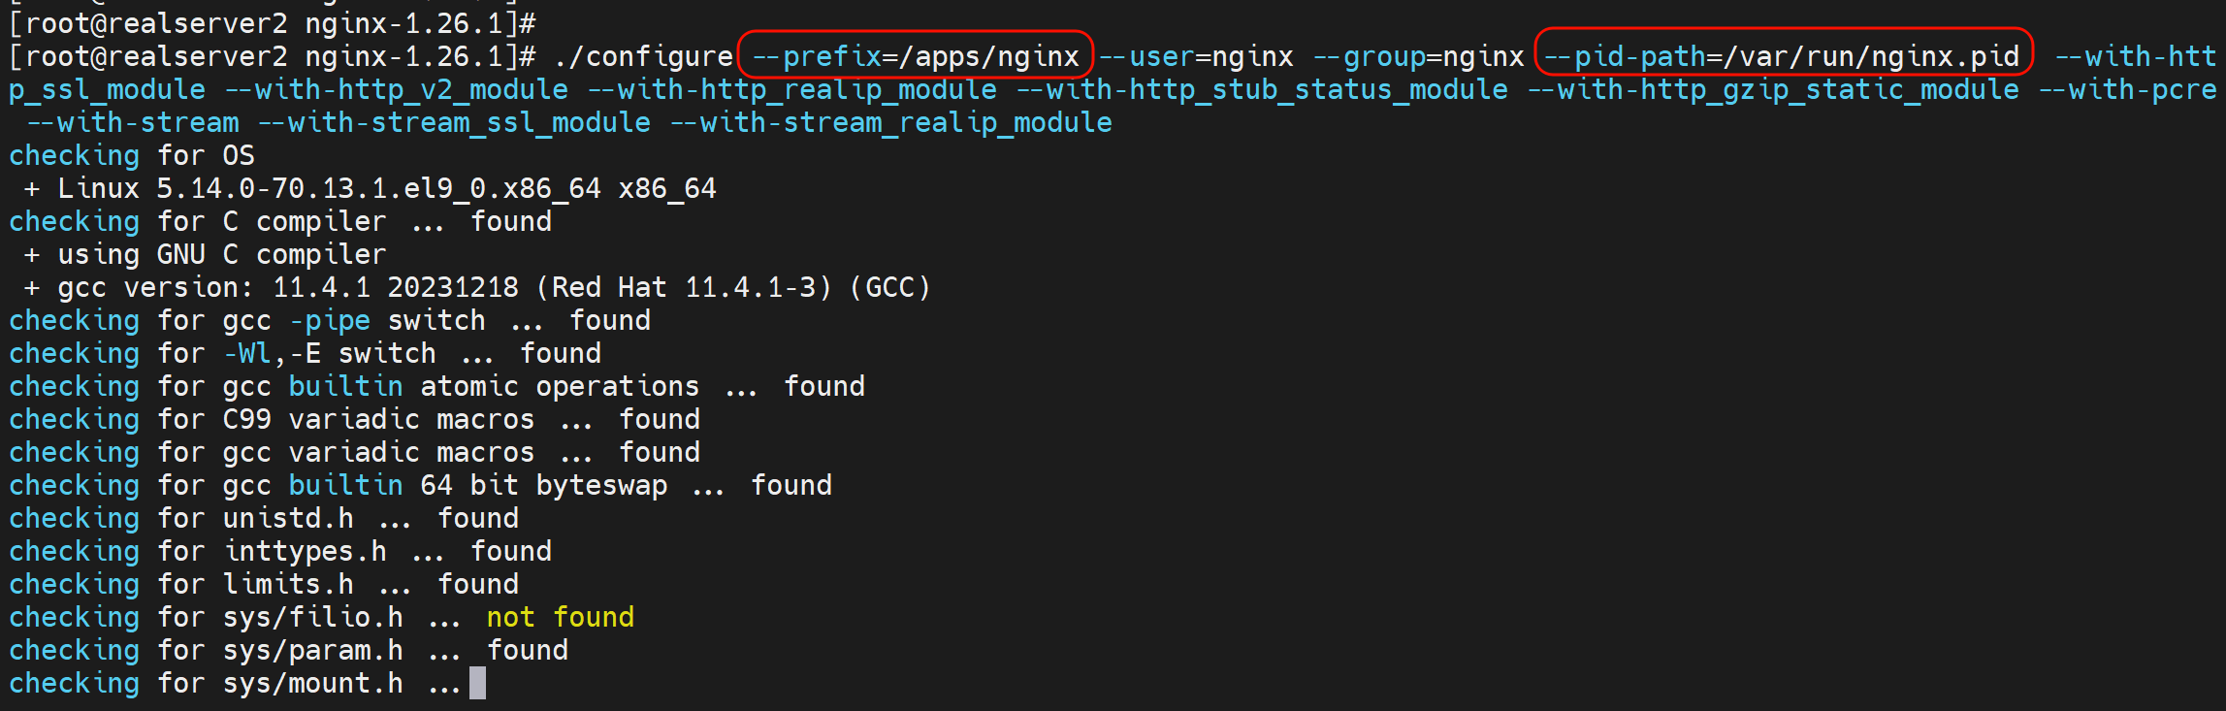Click the blue -pipe switch text
Image resolution: width=2226 pixels, height=711 pixels.
click(330, 320)
